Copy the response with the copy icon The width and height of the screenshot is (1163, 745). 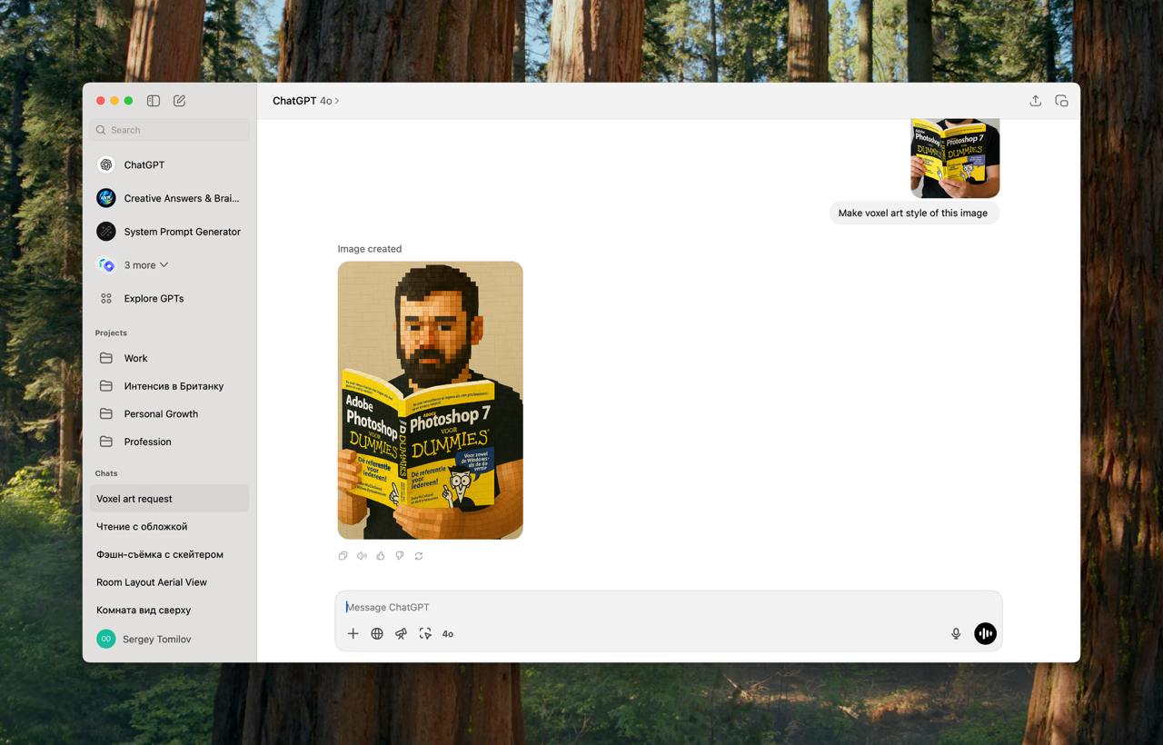[343, 556]
